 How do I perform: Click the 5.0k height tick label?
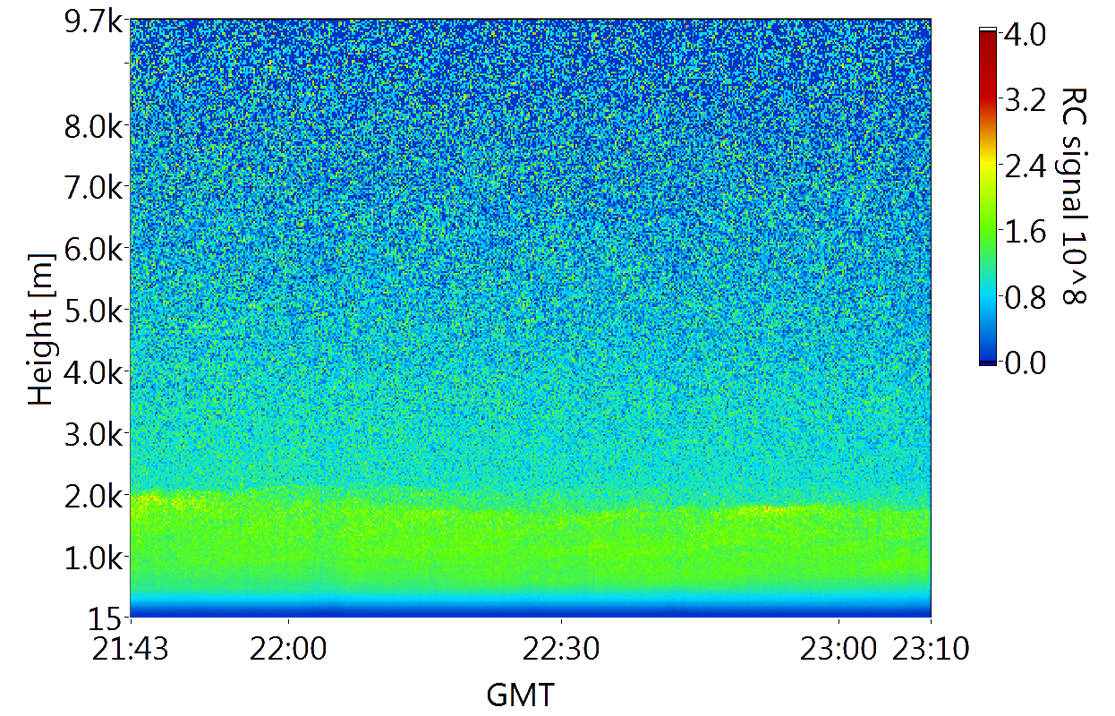pyautogui.click(x=94, y=311)
